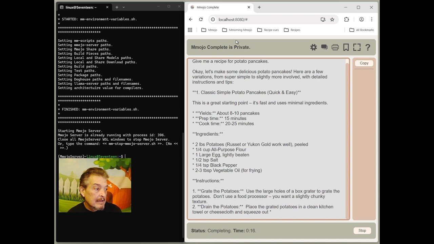View site information for localhost

213,20
